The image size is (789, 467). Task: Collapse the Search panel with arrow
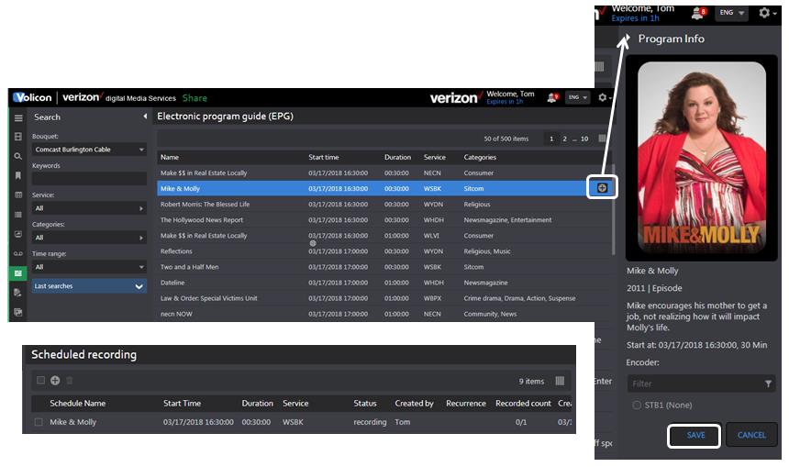(145, 117)
